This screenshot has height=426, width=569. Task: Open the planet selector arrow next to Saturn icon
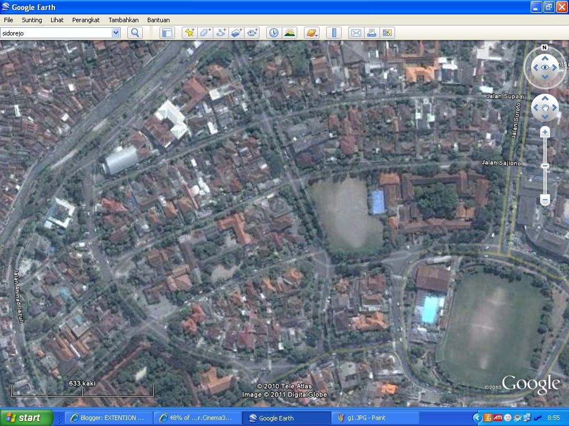pyautogui.click(x=316, y=35)
